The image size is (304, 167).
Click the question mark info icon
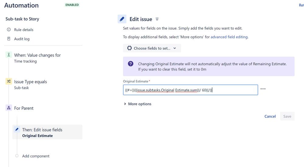tap(131, 64)
